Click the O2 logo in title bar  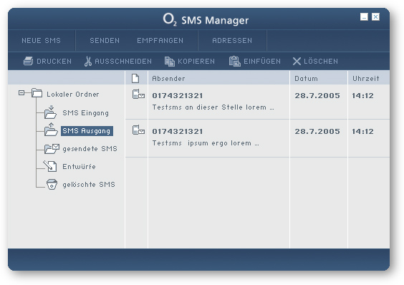170,19
